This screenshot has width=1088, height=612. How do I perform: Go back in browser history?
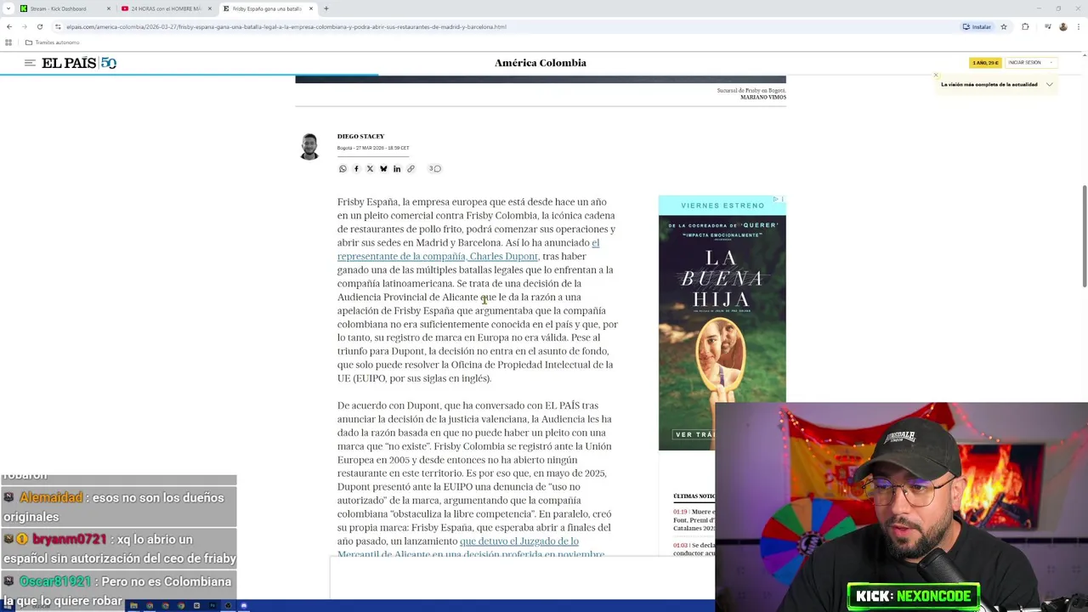click(x=9, y=26)
